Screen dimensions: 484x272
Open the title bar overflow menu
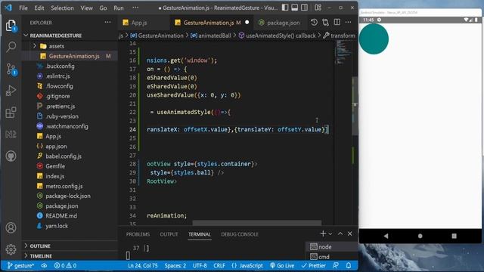(135, 8)
